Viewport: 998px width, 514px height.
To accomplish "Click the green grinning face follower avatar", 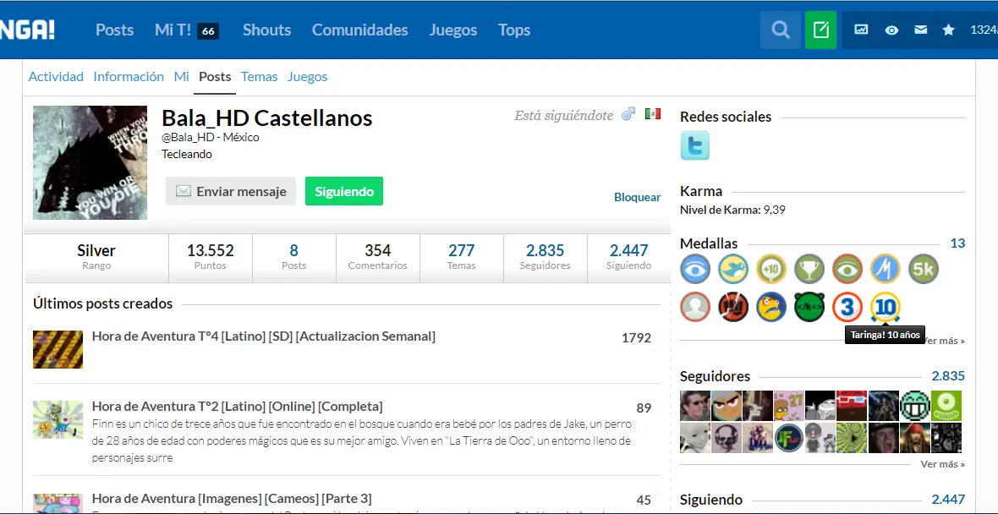I will click(914, 406).
